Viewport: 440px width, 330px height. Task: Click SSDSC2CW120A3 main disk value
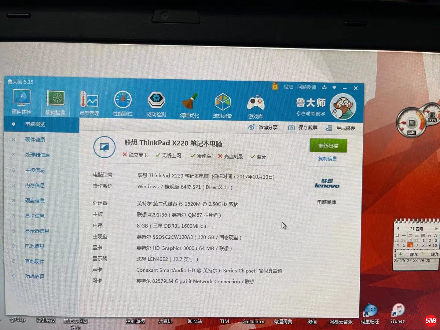coord(189,237)
